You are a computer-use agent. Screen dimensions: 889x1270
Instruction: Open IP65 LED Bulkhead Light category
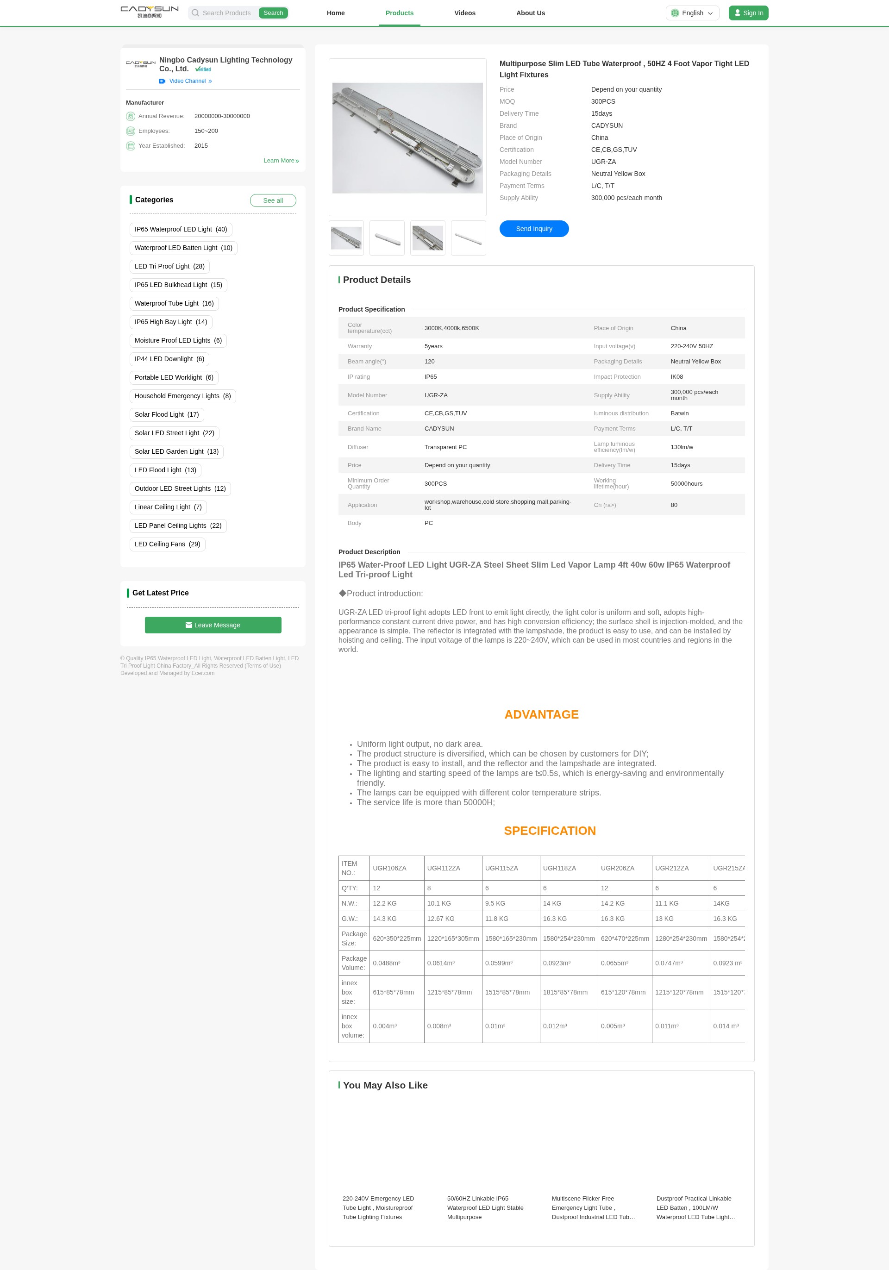[x=179, y=285]
